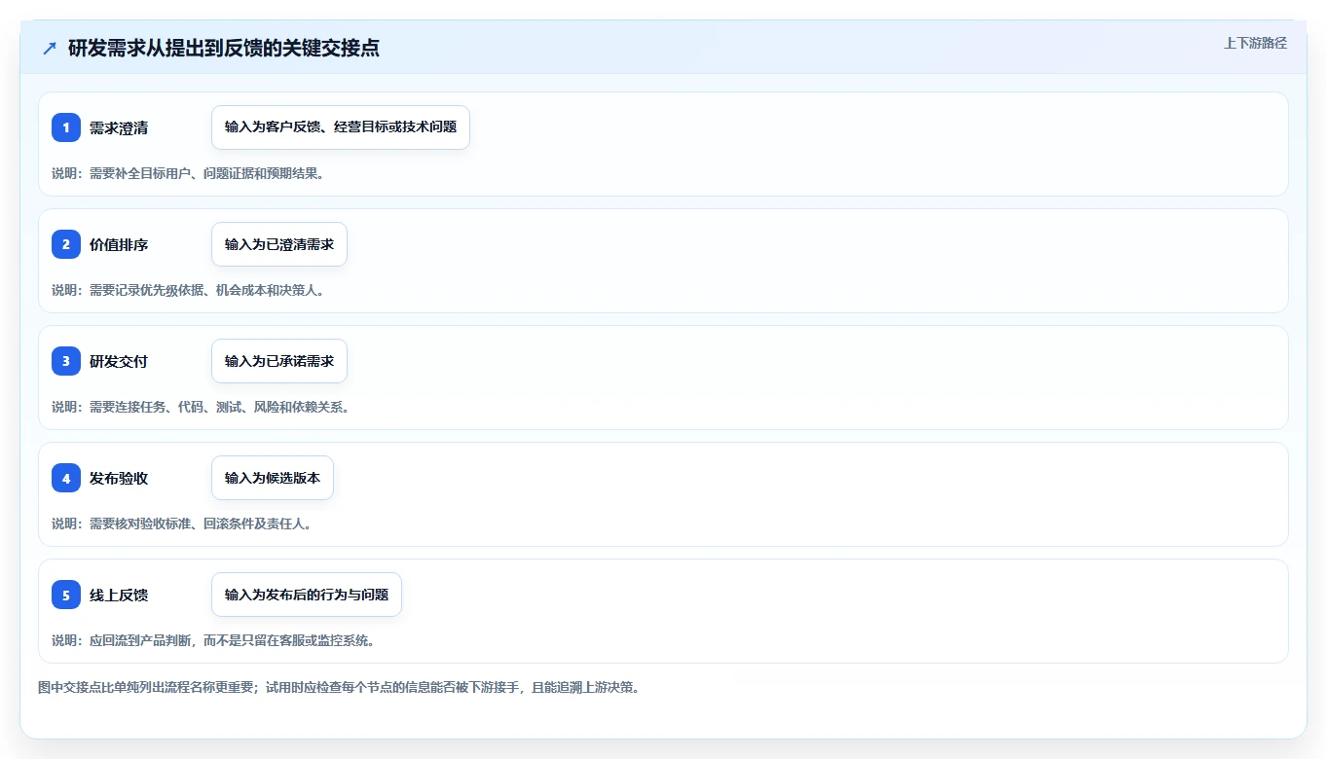Image resolution: width=1327 pixels, height=759 pixels.
Task: Select the 输入为发布后的行为与问题 chip
Action: [307, 595]
